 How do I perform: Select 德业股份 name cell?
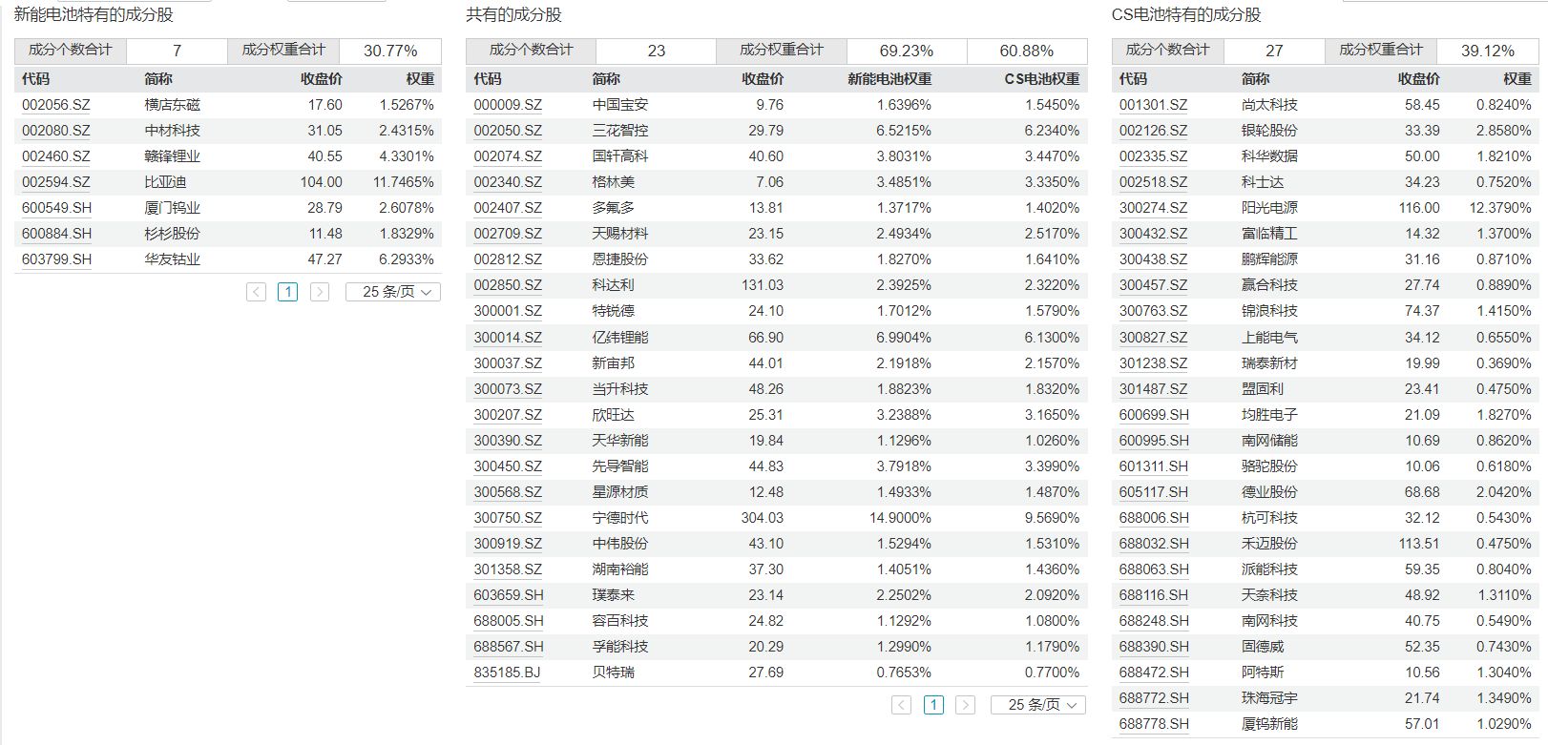1270,492
